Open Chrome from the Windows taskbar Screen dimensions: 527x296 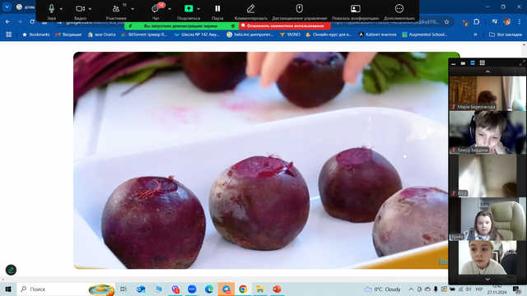pyautogui.click(x=243, y=289)
